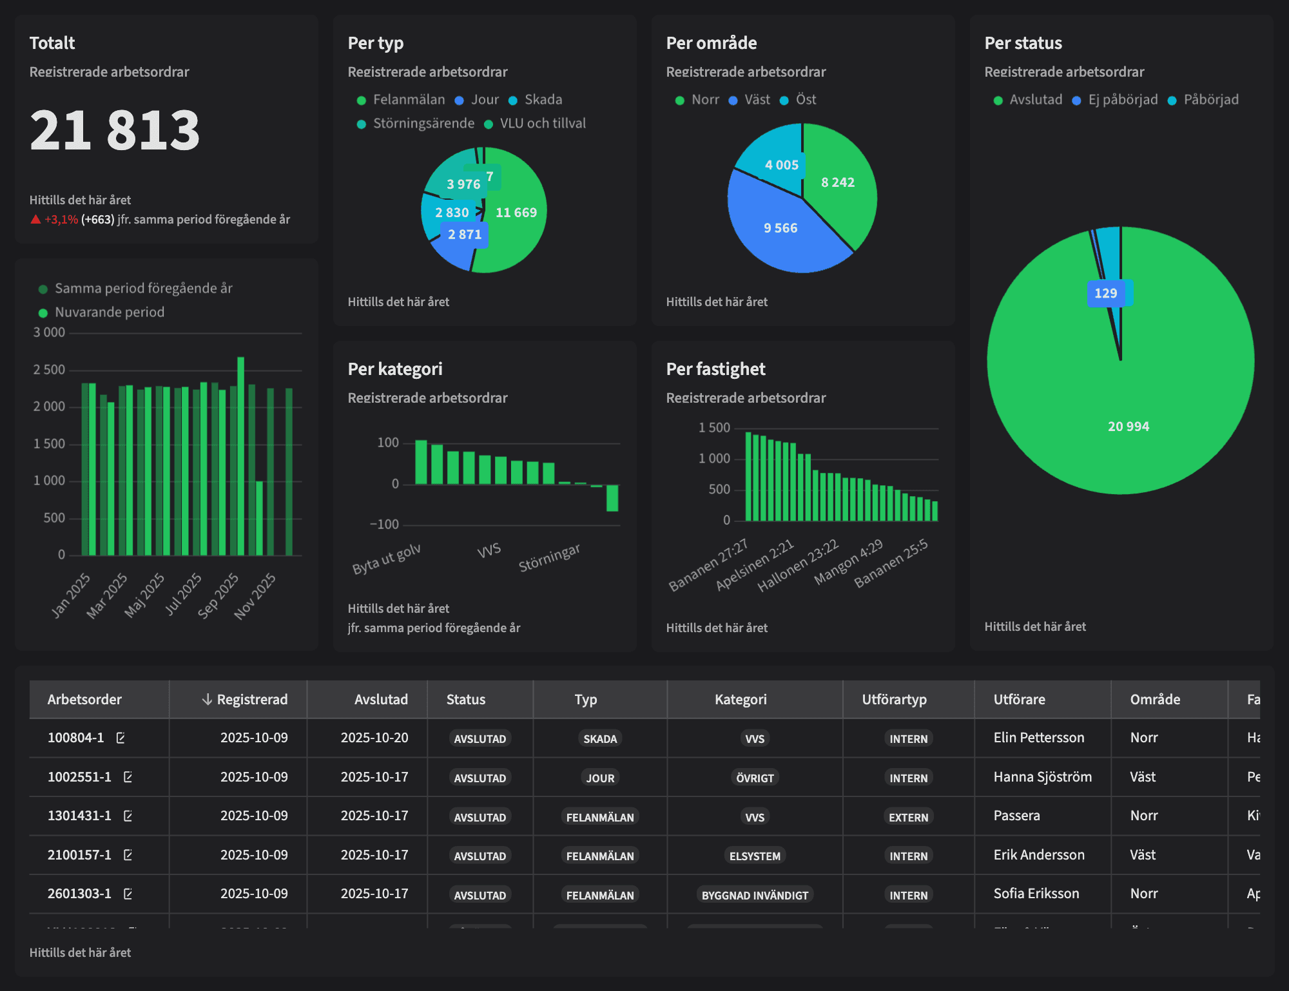Click the red increase triangle indicator
The image size is (1289, 991).
pyautogui.click(x=36, y=220)
